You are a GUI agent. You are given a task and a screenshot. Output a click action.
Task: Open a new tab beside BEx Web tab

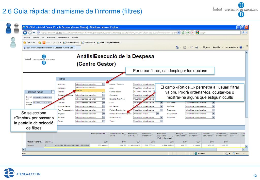click(x=79, y=48)
